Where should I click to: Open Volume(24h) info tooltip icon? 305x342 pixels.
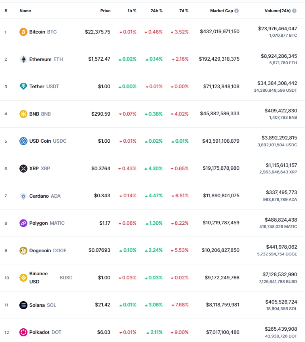(x=294, y=11)
